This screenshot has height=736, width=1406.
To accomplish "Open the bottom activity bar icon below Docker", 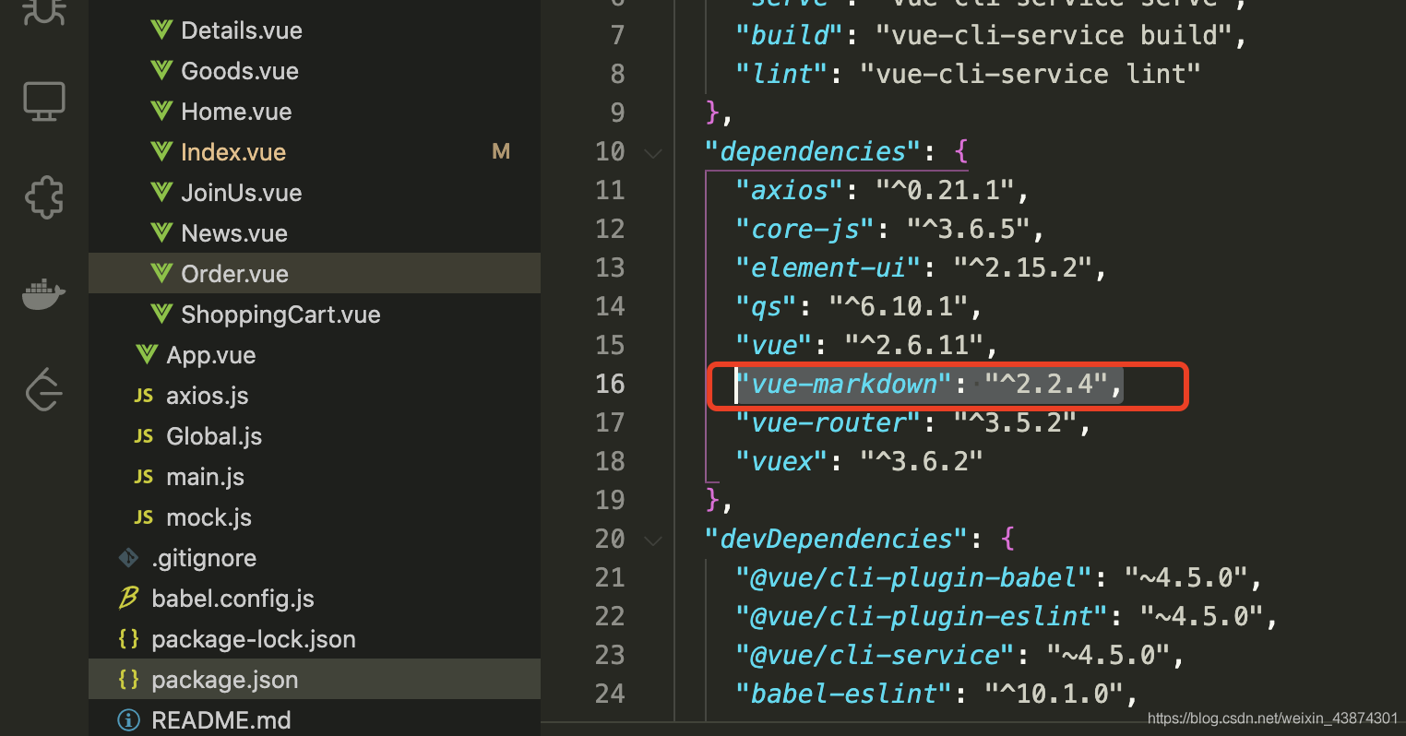I will pos(43,389).
